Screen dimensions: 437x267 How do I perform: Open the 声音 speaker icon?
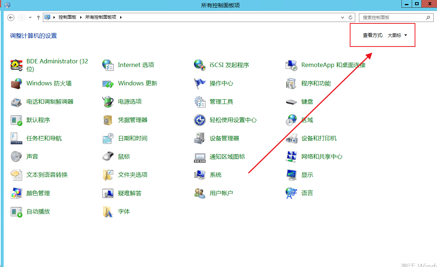[16, 156]
